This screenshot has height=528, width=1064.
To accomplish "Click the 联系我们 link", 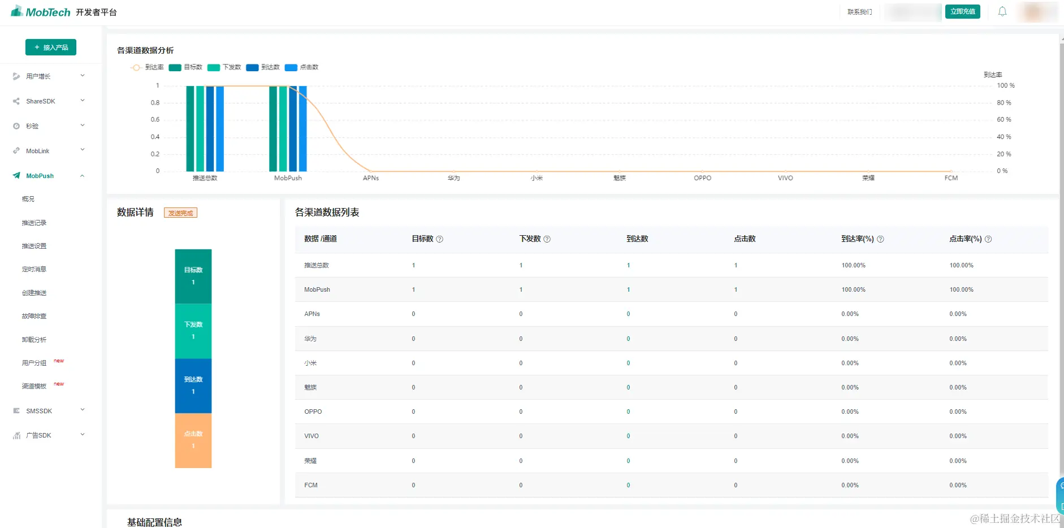I will (x=859, y=12).
